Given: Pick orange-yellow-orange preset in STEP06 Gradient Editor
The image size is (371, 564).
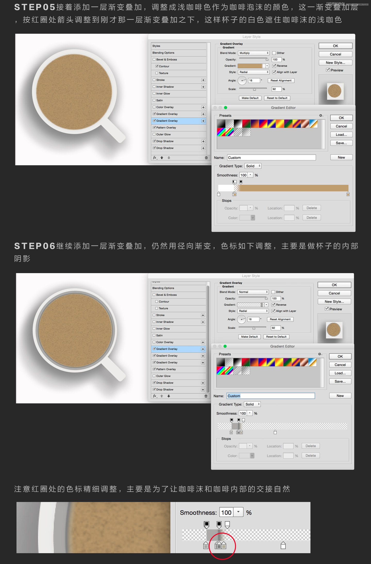Looking at the screenshot, I should coord(279,362).
